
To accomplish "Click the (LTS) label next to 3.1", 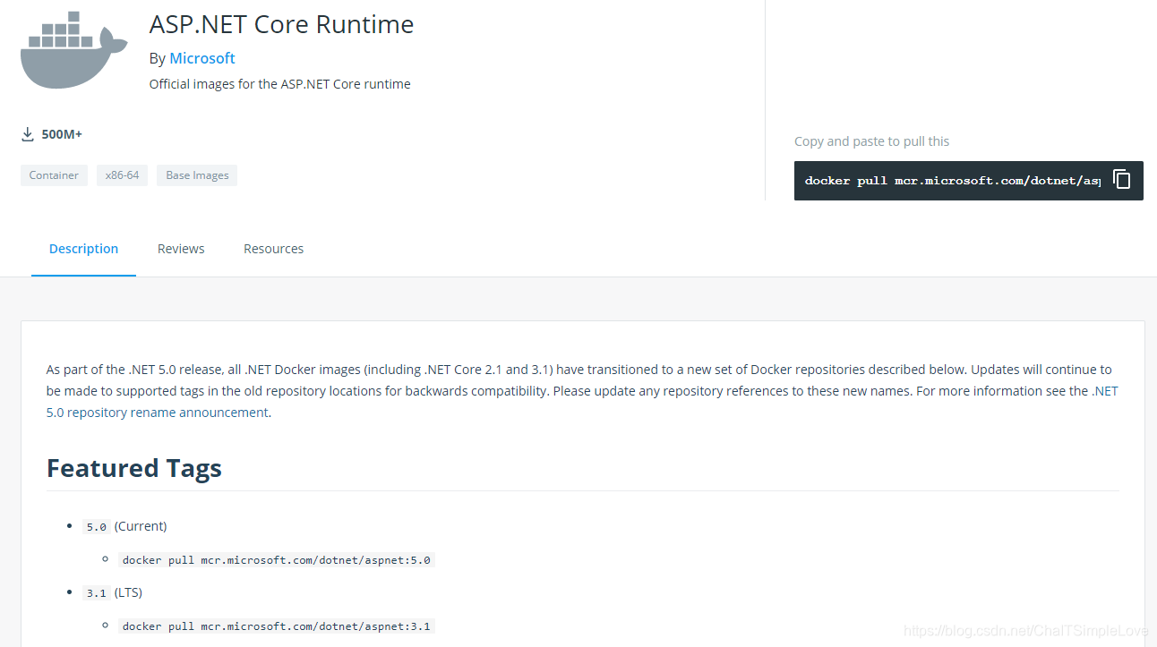I will point(128,592).
